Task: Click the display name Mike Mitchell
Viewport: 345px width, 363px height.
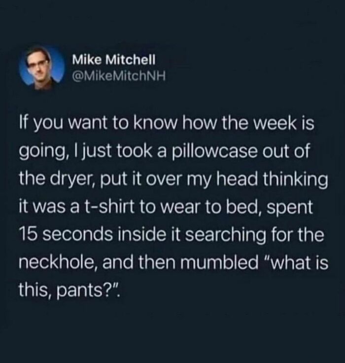Action: click(x=114, y=60)
